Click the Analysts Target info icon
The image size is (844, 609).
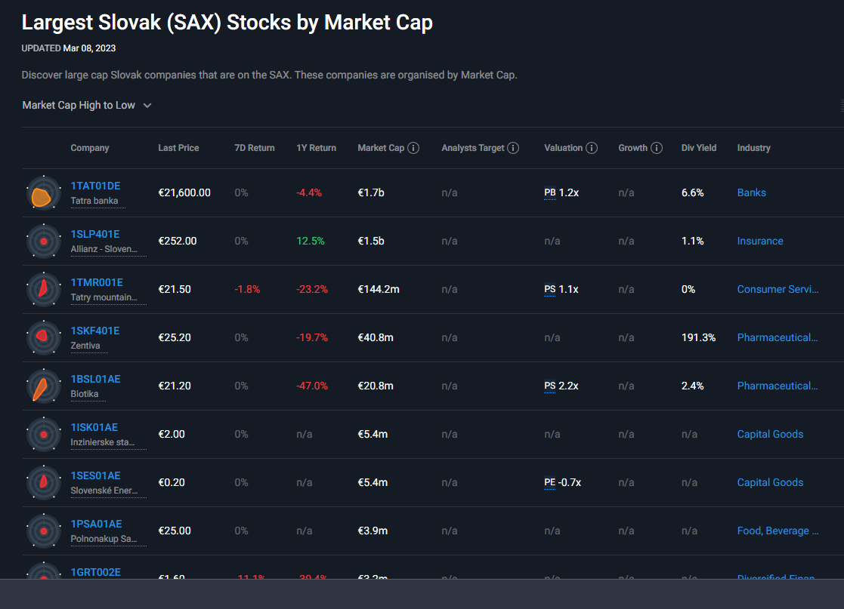[x=513, y=148]
